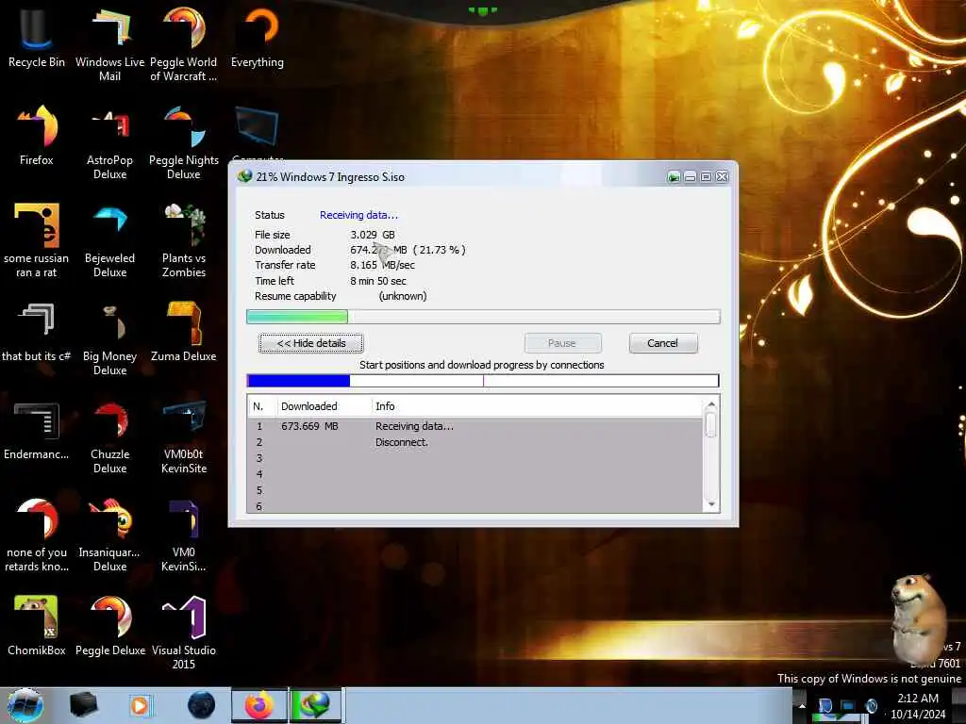Select the Firefox desktop shortcut

[37, 136]
